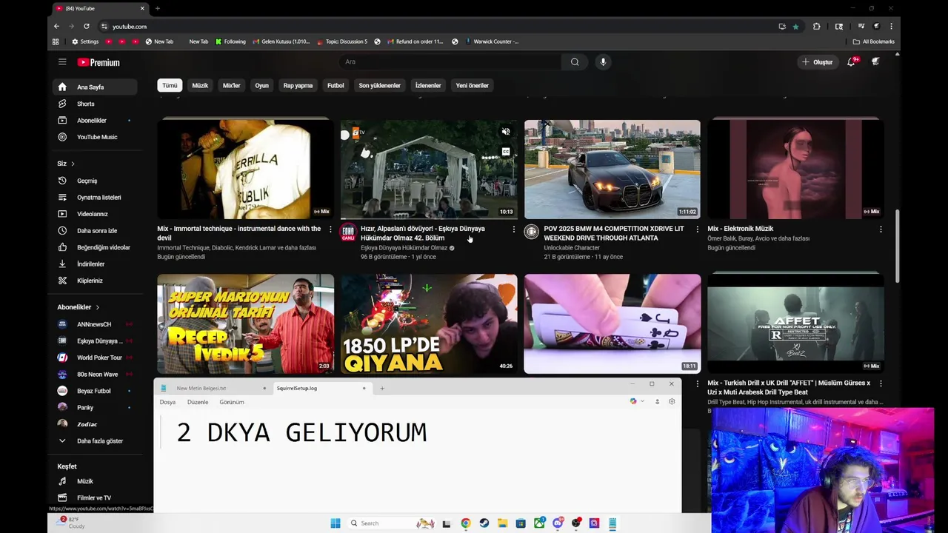This screenshot has width=948, height=533.
Task: Open Windows Start menu on taskbar
Action: point(335,523)
